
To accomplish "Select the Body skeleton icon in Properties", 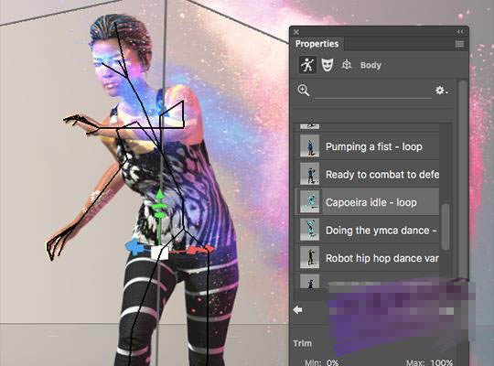I will (x=307, y=65).
